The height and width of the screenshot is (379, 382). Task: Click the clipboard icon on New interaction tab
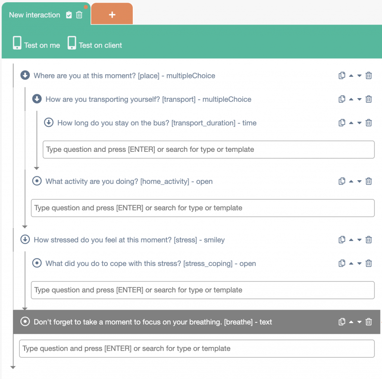tap(69, 15)
